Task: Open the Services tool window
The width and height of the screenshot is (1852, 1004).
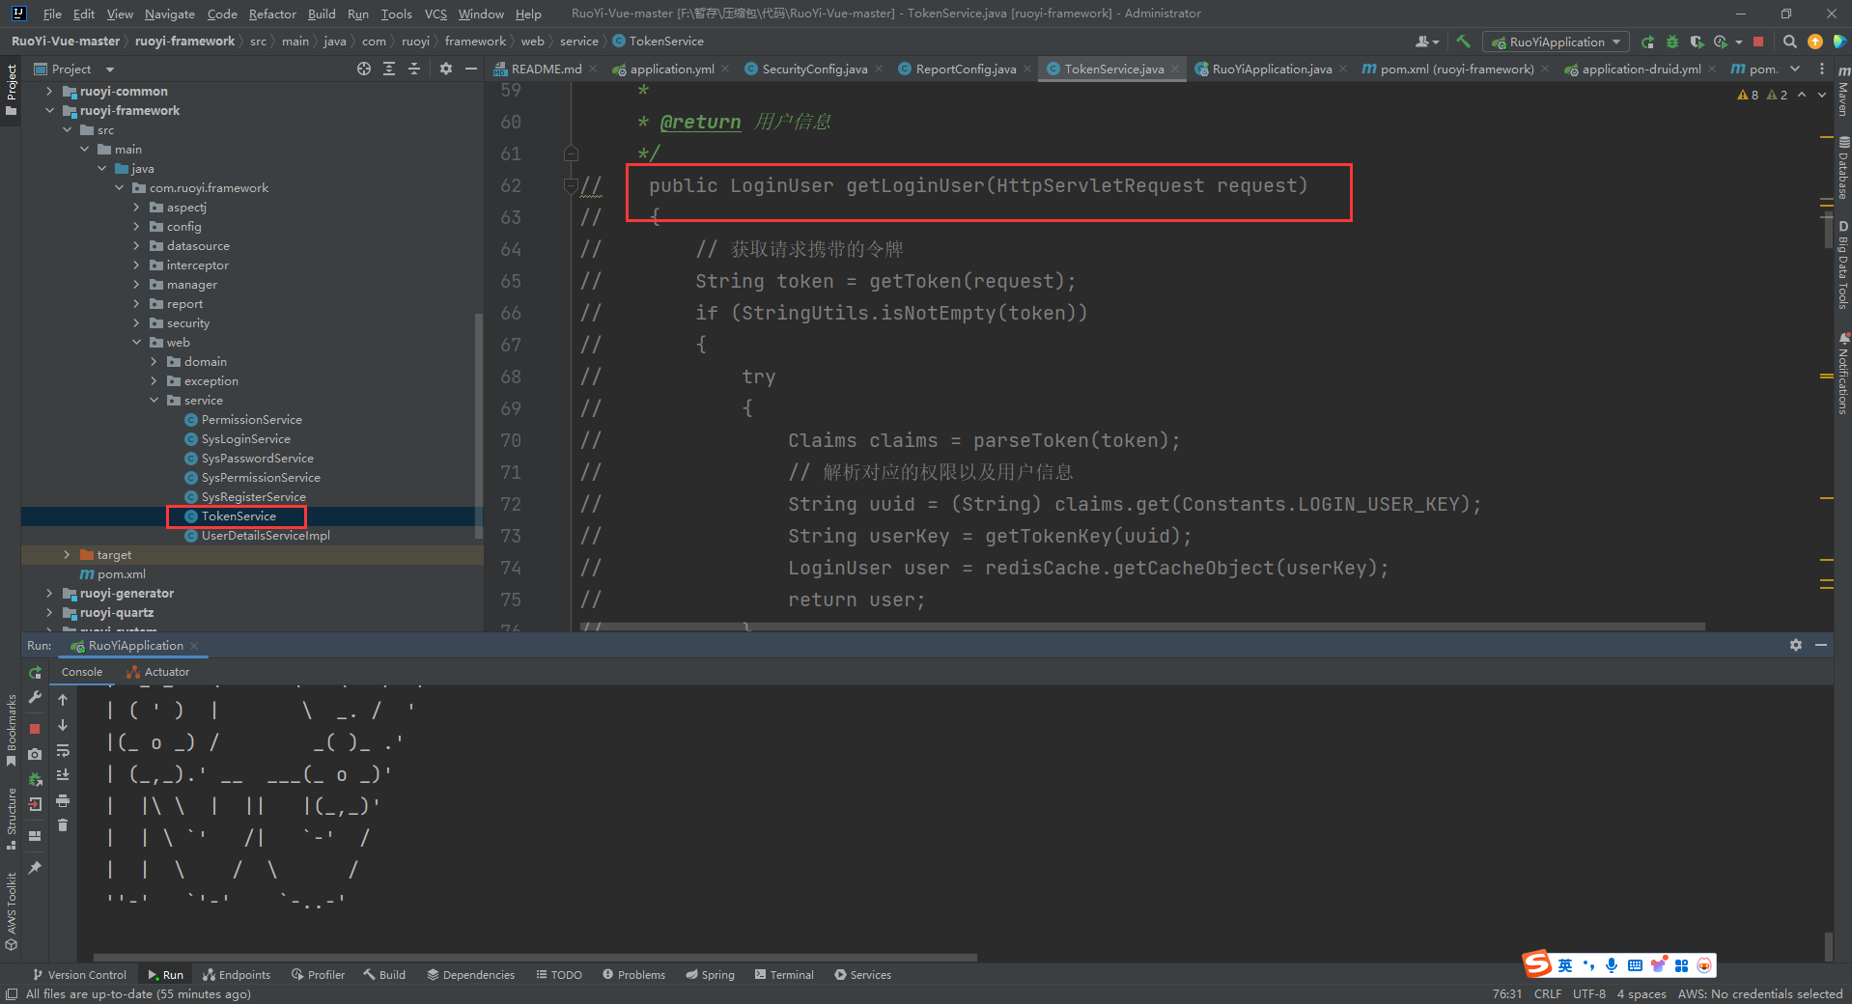Action: [x=862, y=975]
